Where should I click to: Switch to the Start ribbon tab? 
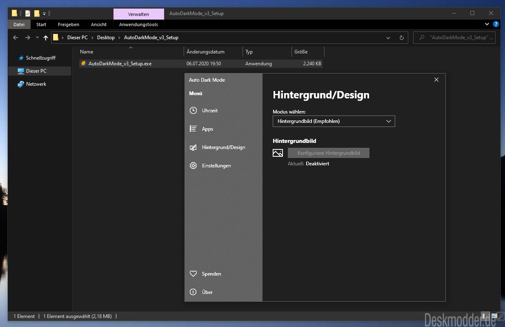click(41, 24)
